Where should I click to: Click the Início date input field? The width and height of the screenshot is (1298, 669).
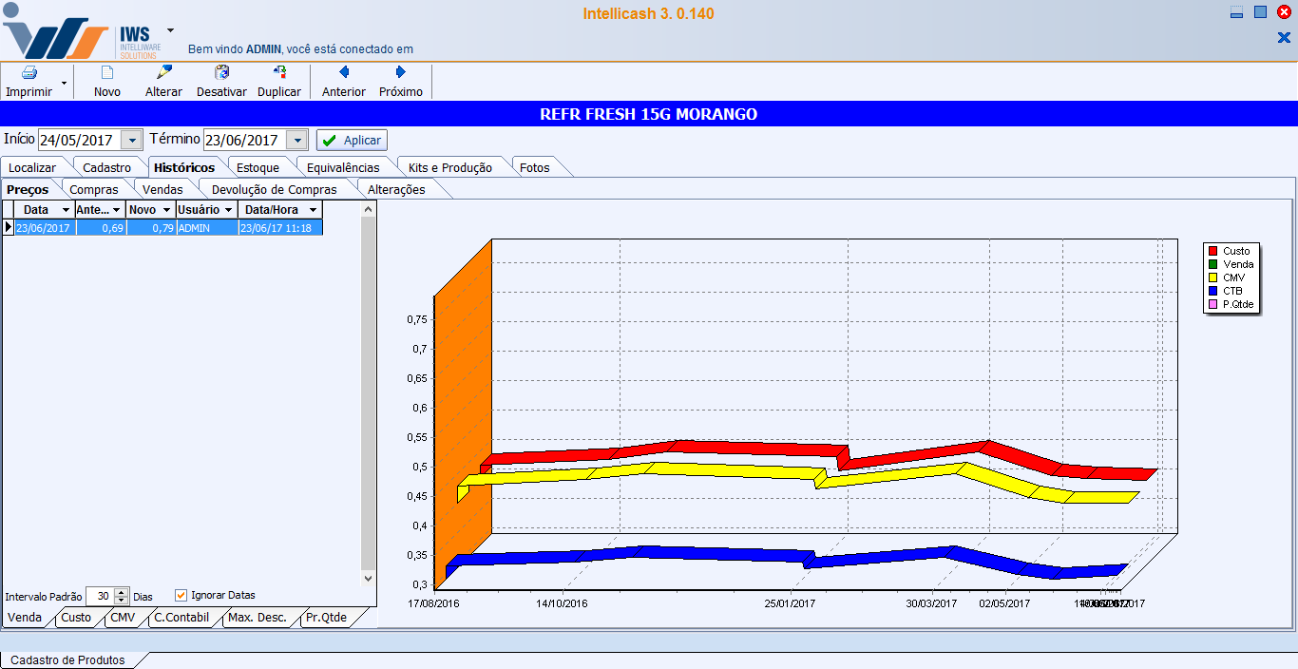click(x=80, y=140)
